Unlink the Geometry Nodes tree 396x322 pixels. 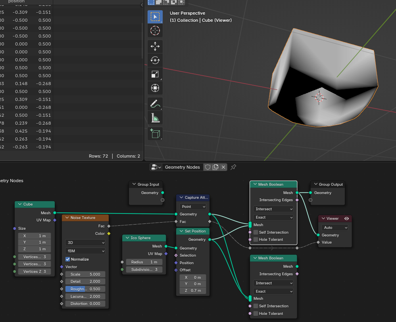[x=223, y=167]
